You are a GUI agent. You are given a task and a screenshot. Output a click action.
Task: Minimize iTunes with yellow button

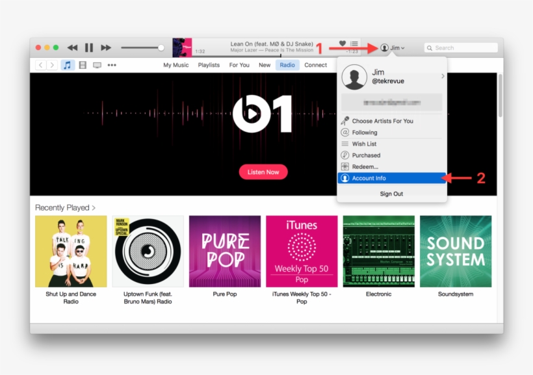(47, 47)
